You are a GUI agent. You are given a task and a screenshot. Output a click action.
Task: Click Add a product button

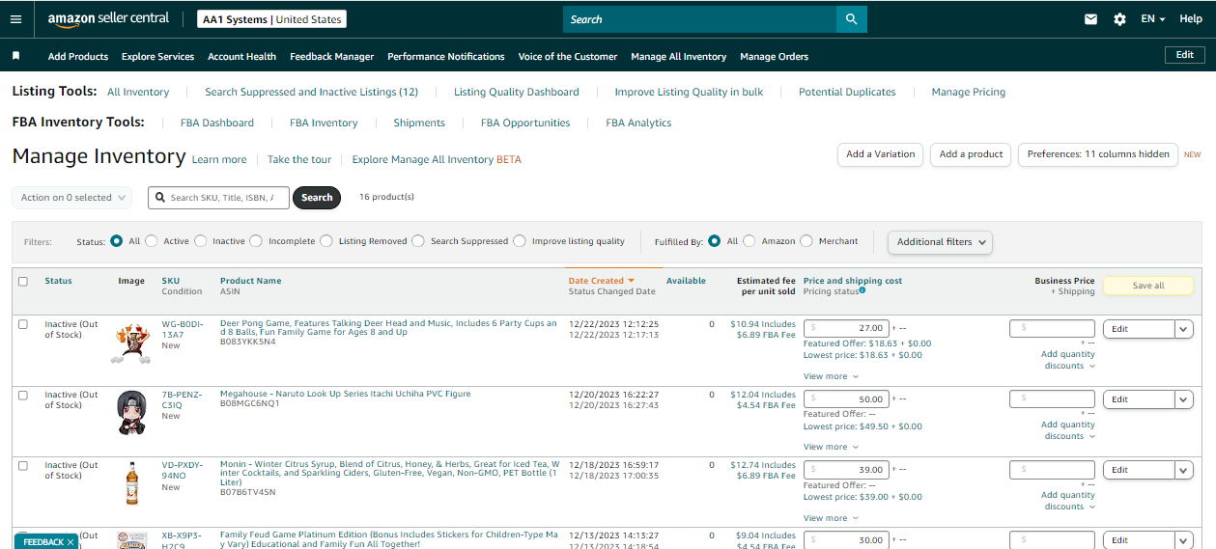coord(972,154)
